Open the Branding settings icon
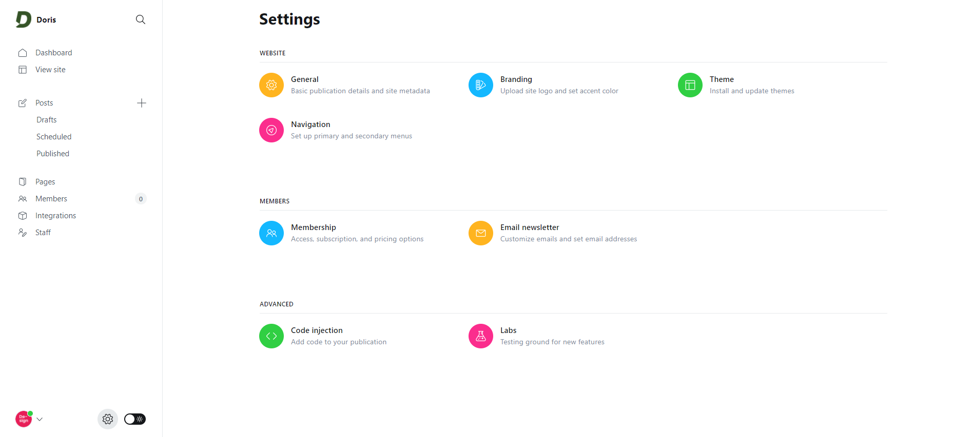This screenshot has width=972, height=437. pyautogui.click(x=481, y=85)
